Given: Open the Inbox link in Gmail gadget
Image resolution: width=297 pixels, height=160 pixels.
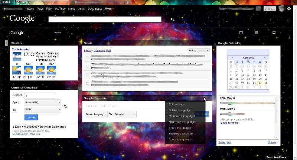Looking at the screenshot, I should [x=87, y=50].
